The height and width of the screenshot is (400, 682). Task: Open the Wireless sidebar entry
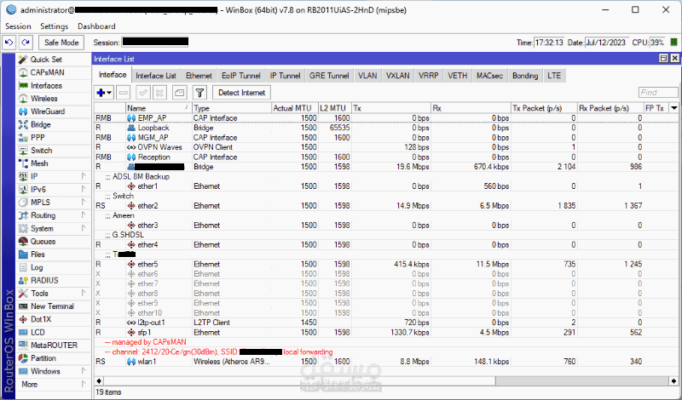point(53,99)
